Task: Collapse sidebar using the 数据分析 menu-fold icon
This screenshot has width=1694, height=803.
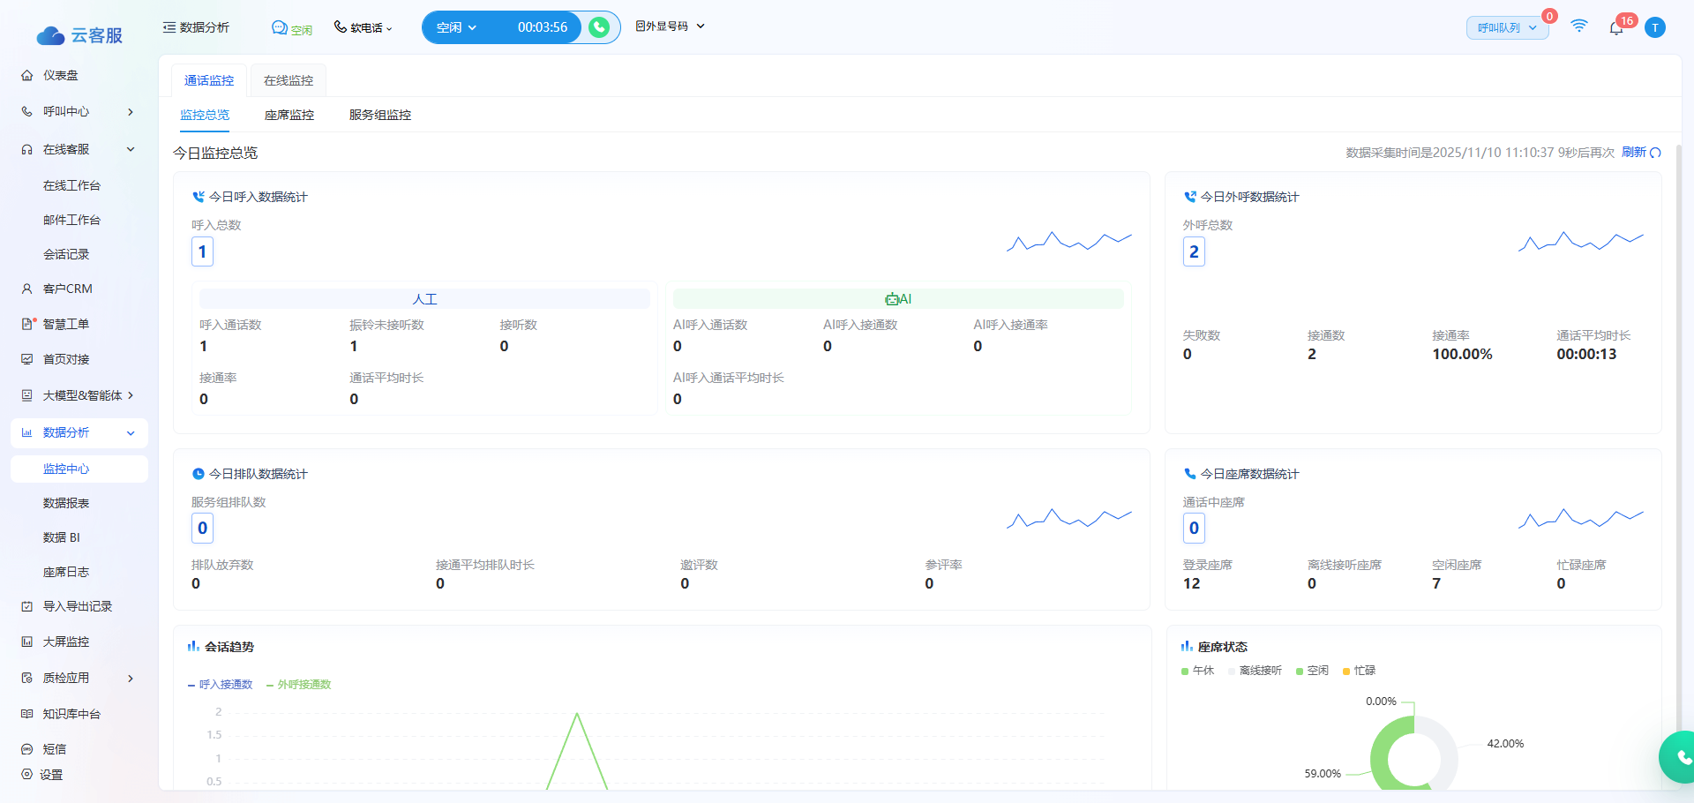Action: (x=169, y=27)
